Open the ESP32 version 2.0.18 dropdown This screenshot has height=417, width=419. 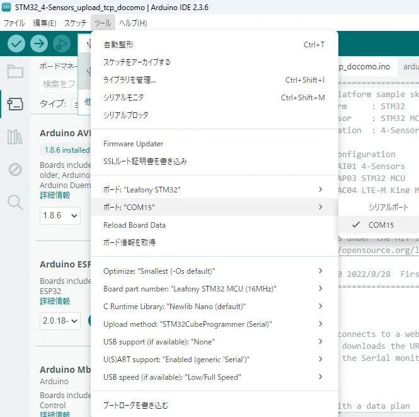point(60,321)
